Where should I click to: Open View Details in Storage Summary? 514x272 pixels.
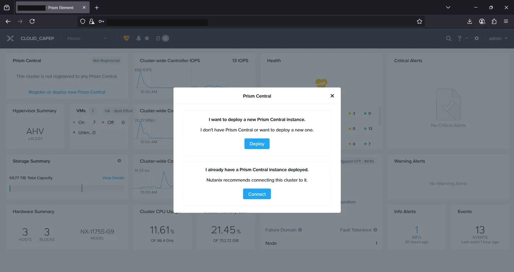[x=113, y=178]
